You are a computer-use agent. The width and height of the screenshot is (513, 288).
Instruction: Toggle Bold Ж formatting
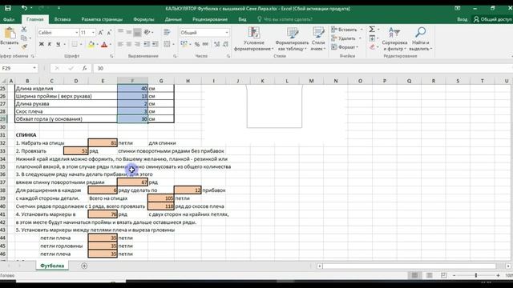(42, 44)
